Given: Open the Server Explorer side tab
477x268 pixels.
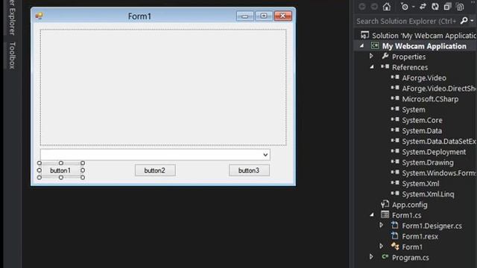Looking at the screenshot, I should (x=12, y=18).
